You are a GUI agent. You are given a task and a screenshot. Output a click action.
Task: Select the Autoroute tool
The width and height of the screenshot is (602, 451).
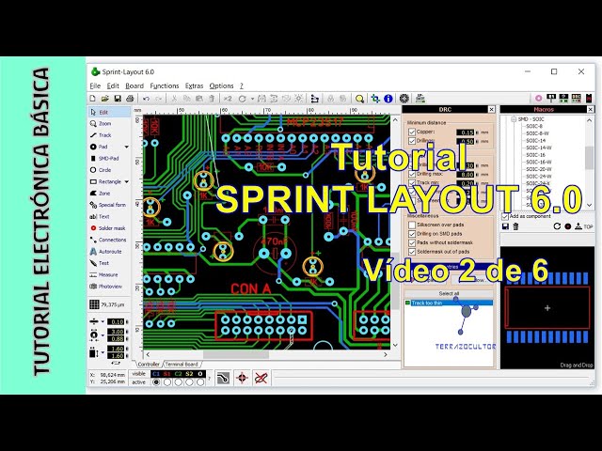[x=109, y=252]
